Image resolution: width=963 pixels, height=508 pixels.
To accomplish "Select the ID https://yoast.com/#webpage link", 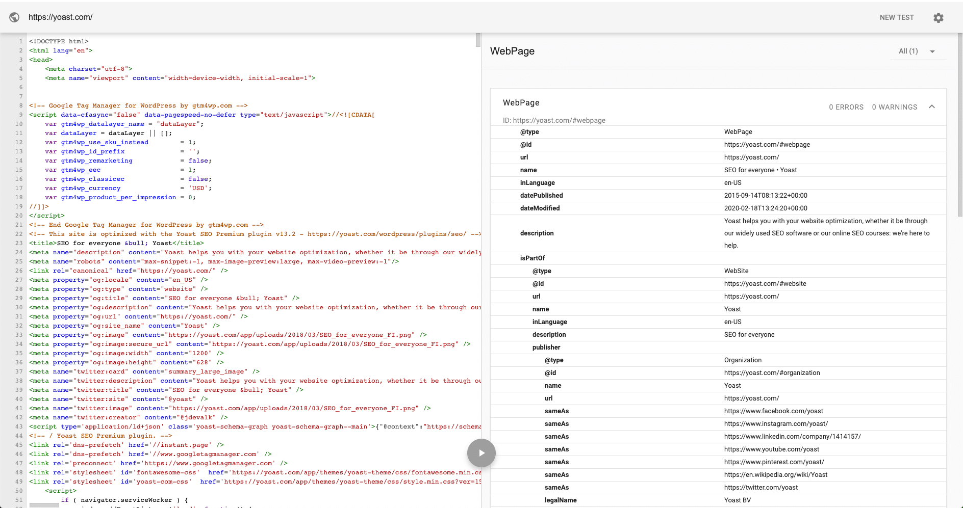I will click(x=554, y=120).
